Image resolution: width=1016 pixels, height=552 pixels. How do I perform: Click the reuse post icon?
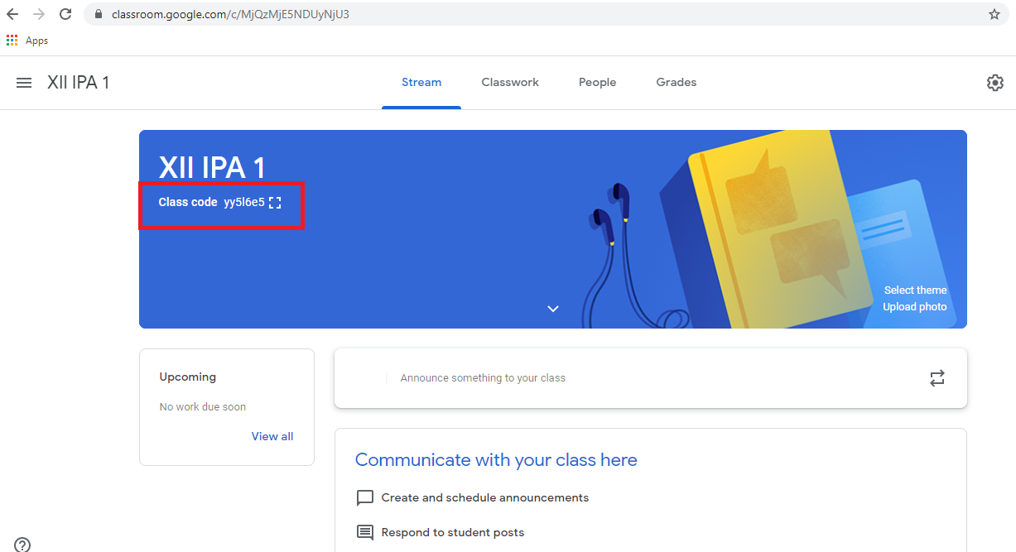click(x=937, y=378)
